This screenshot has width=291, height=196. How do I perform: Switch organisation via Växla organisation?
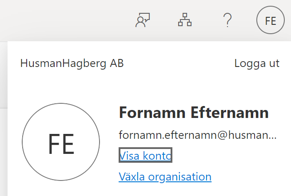[165, 177]
